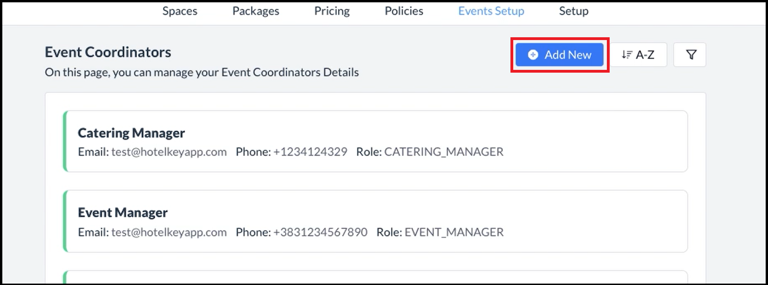The image size is (768, 285).
Task: Click the Event Manager email address
Action: [169, 232]
